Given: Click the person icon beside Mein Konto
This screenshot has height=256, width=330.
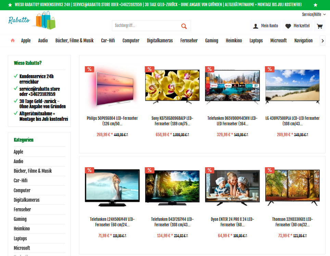Looking at the screenshot, I should tap(255, 26).
